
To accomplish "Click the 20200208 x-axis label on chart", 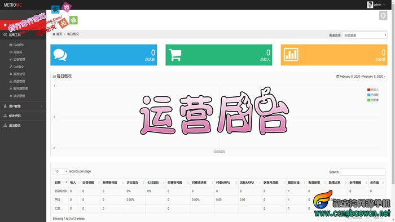I will tap(219, 152).
